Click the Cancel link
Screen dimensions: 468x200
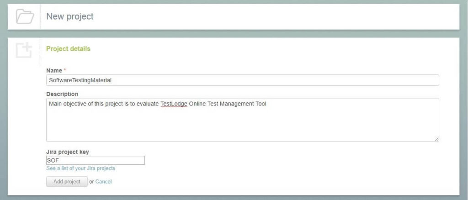tap(103, 182)
